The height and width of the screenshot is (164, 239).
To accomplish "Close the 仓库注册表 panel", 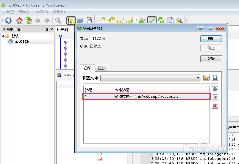I will [x=52, y=29].
